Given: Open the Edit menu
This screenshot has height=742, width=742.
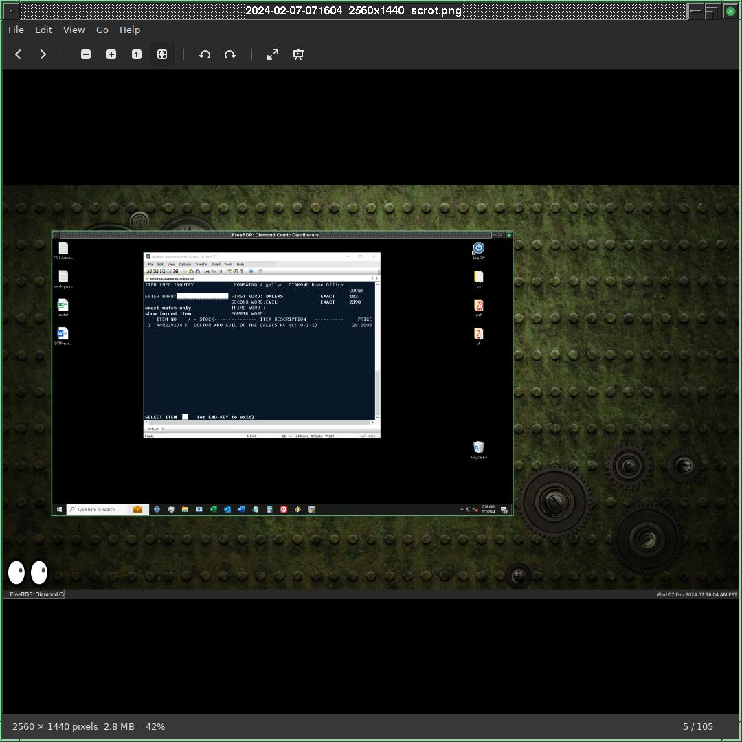Looking at the screenshot, I should (x=43, y=30).
